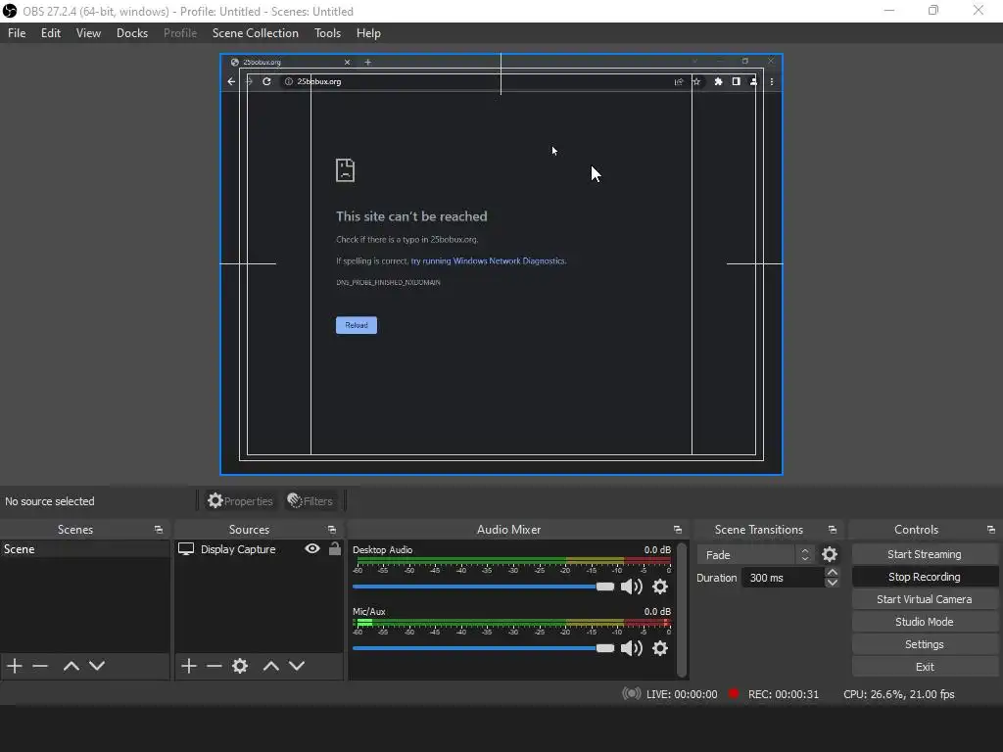
Task: Open selected source properties gear
Action: (240, 666)
